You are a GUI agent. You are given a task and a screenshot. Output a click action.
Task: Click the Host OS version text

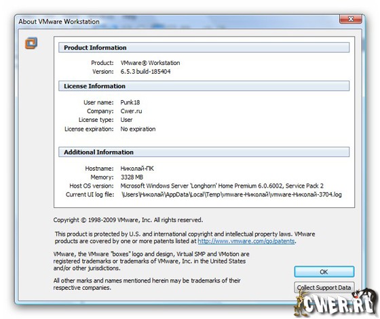222,186
